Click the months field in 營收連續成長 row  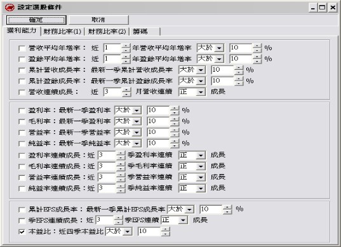tap(112, 92)
